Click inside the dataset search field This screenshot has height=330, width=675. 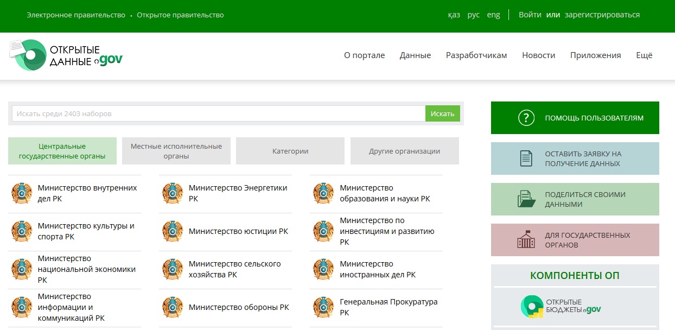coord(217,113)
